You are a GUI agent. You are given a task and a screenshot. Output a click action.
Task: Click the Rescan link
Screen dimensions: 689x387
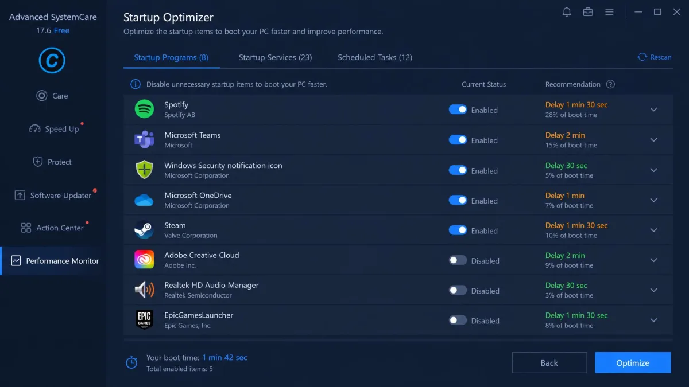pos(661,57)
